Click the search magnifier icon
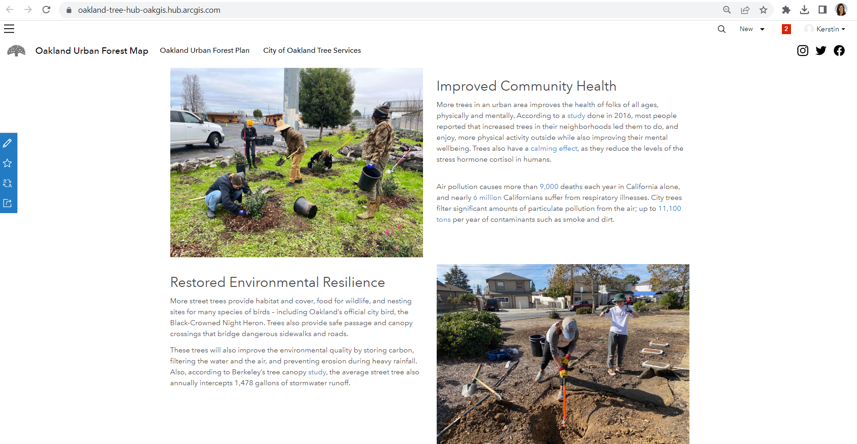Viewport: 857px width, 444px height. coord(721,29)
